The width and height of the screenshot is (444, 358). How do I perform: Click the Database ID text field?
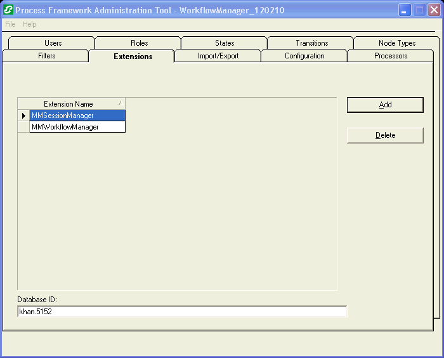point(181,312)
